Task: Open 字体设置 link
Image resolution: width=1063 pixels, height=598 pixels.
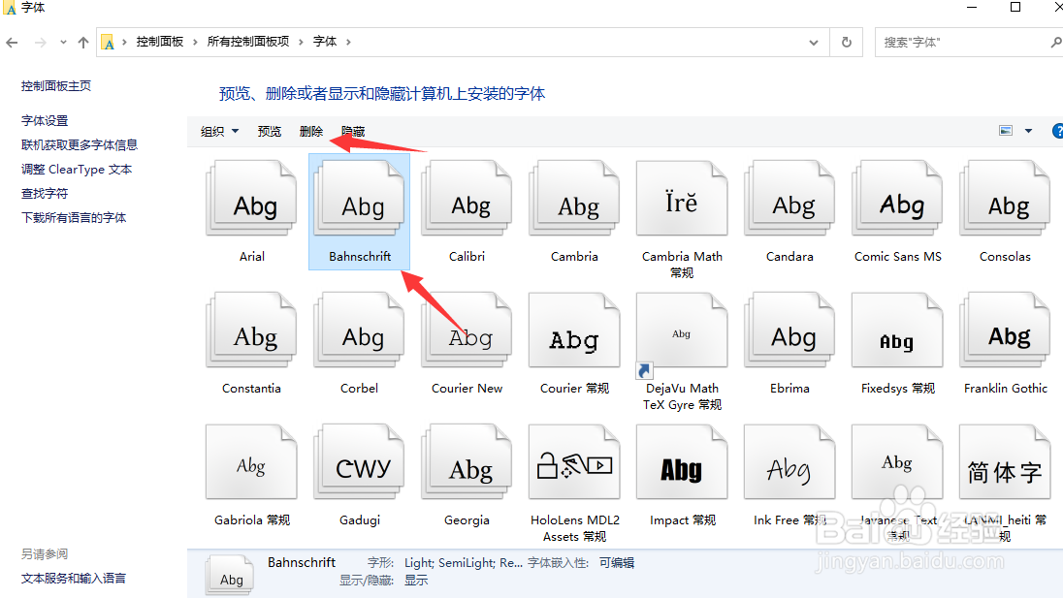Action: (45, 120)
